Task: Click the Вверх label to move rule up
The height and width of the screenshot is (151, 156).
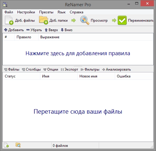Action: [53, 30]
